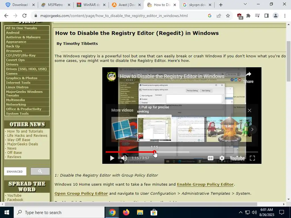
Task: Open Firefox from the taskbar
Action: [126, 212]
